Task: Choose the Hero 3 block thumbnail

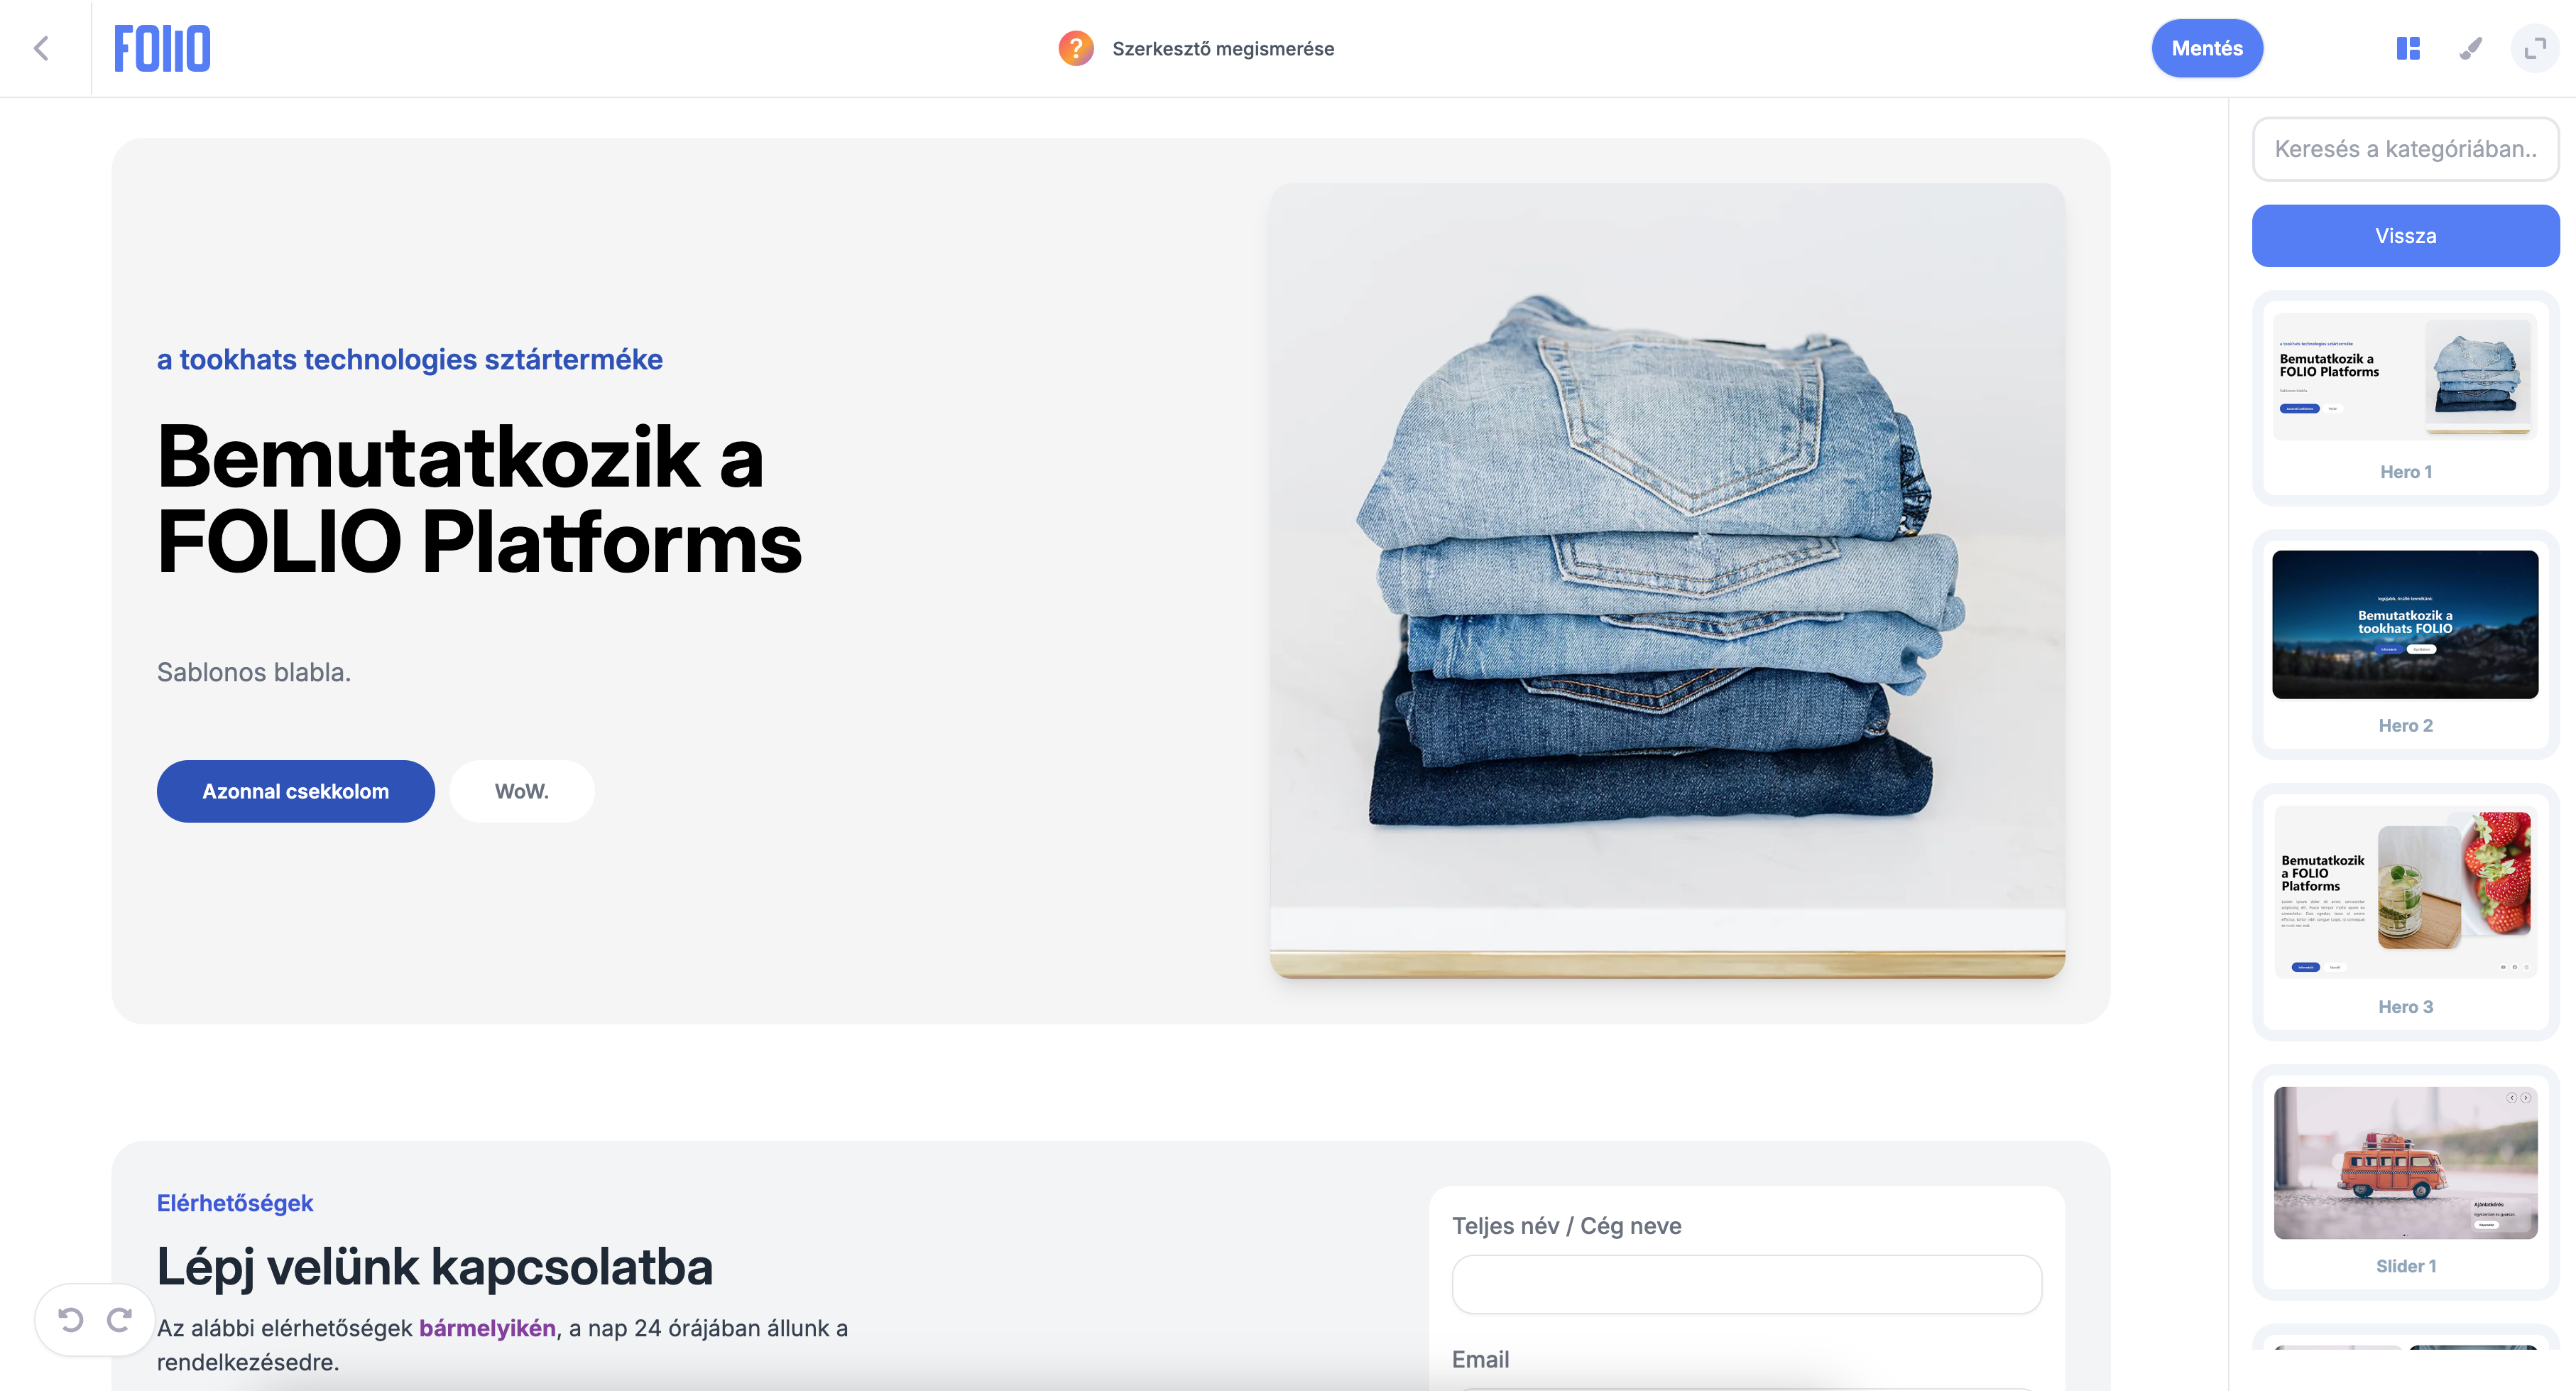Action: pos(2405,911)
